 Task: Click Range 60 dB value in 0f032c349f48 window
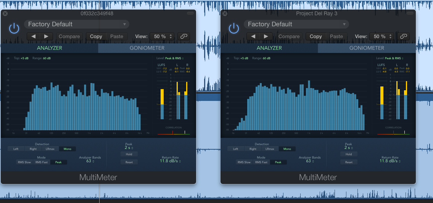[47, 58]
